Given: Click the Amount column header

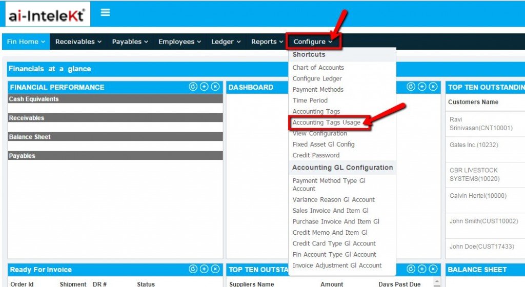Looking at the screenshot, I should tap(332, 284).
